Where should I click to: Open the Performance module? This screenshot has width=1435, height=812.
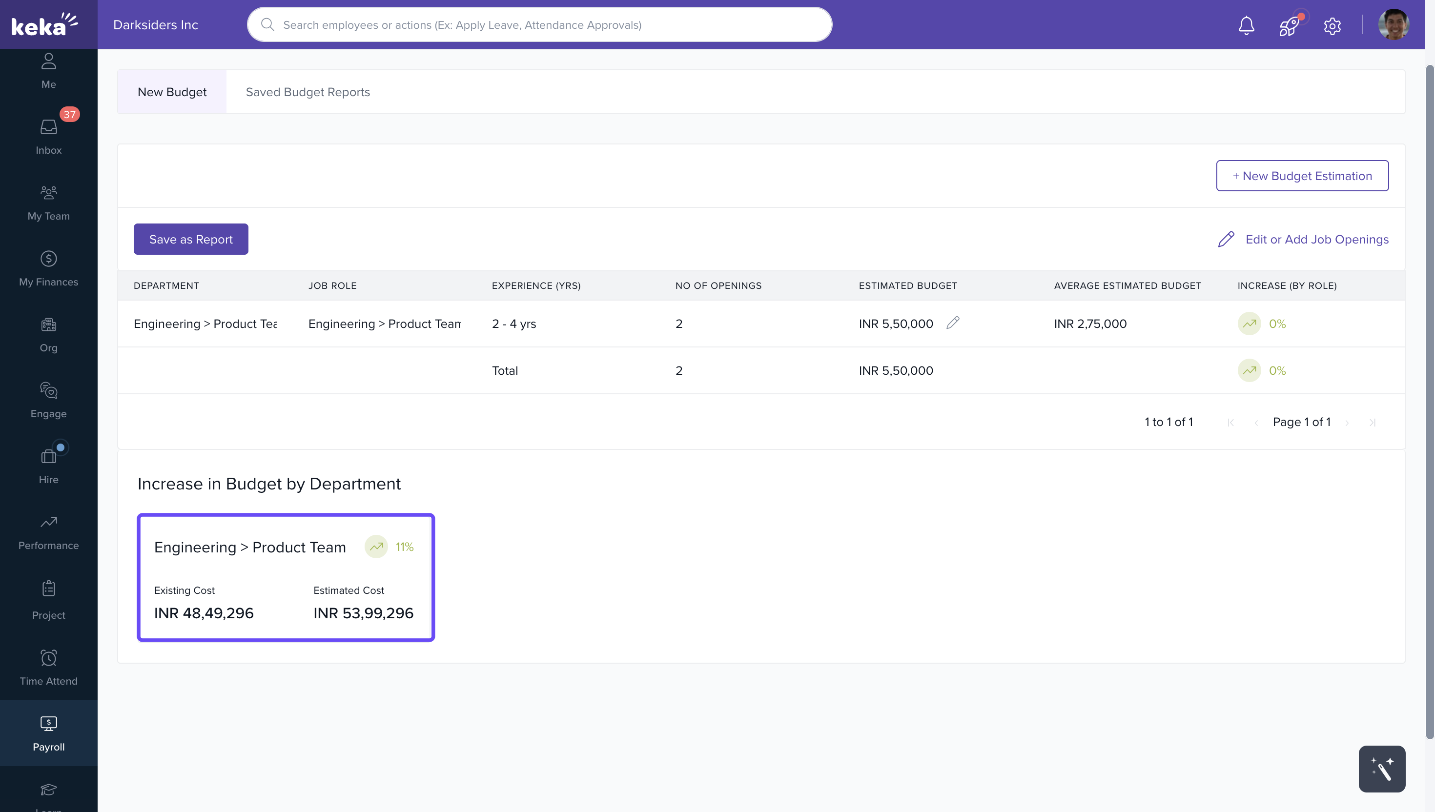tap(48, 532)
